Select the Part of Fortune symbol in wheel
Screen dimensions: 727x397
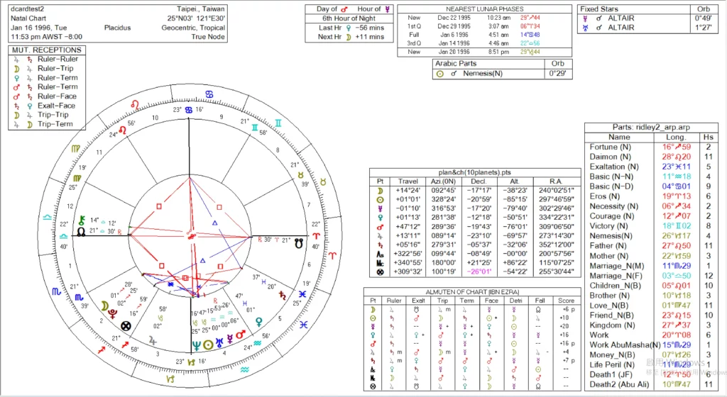click(126, 326)
